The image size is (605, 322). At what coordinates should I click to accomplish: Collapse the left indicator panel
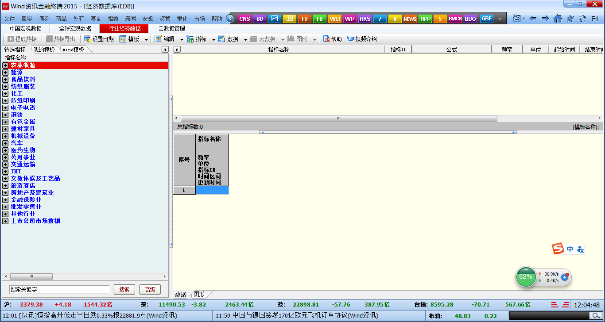[165, 50]
